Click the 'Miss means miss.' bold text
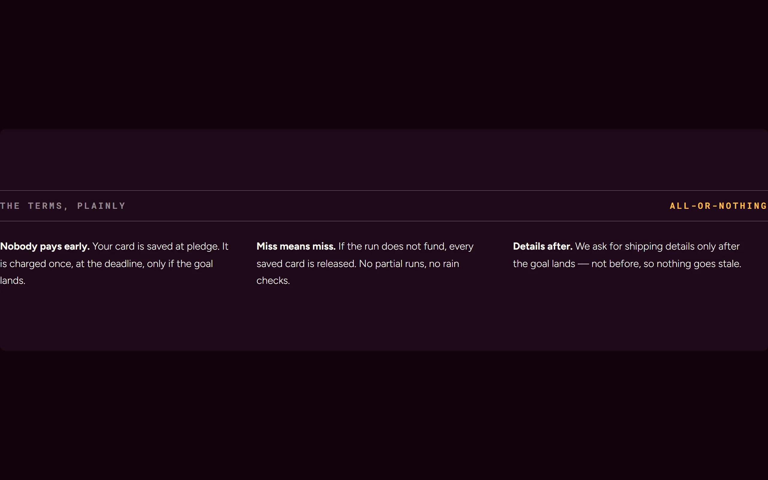The height and width of the screenshot is (480, 768). coord(296,246)
